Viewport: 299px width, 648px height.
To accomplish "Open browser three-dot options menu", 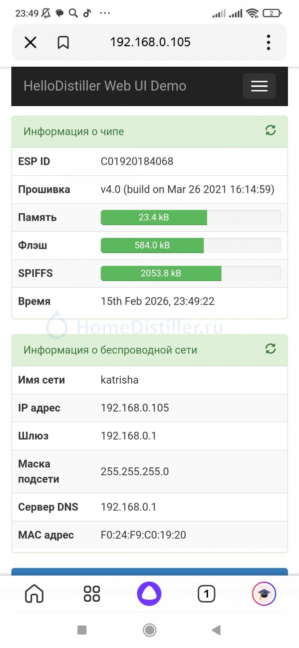I will [268, 42].
